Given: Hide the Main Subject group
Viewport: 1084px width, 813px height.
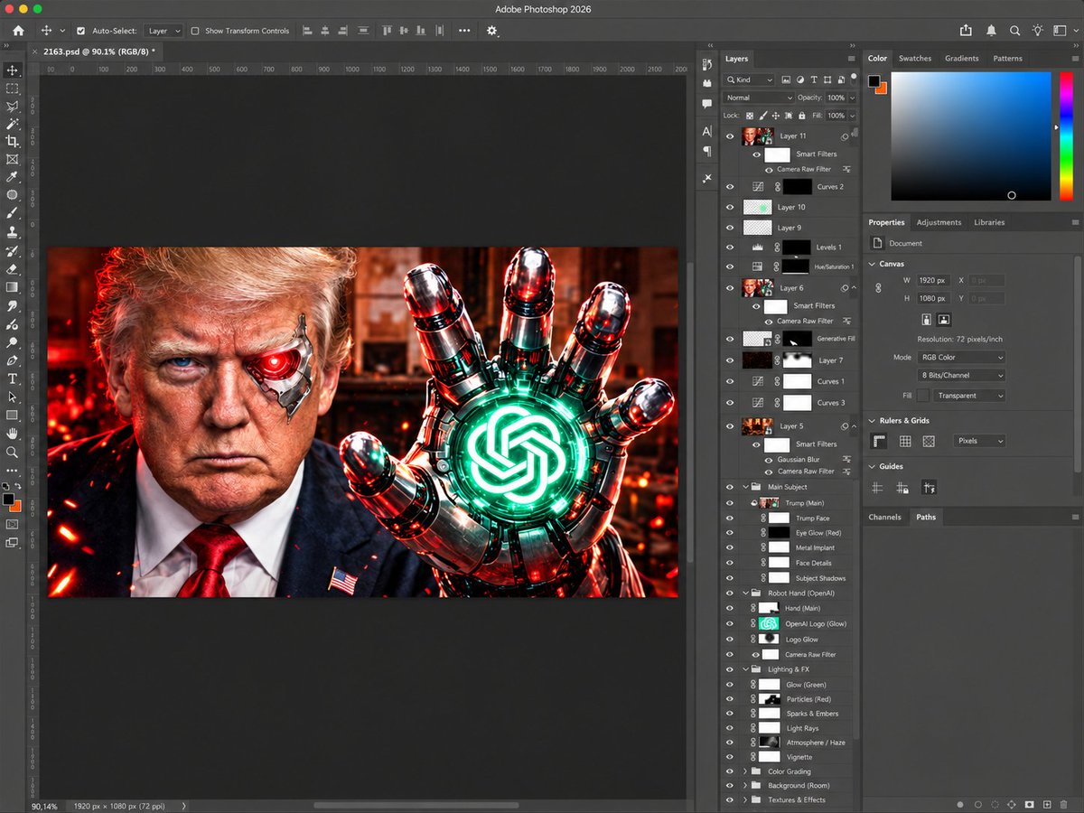Looking at the screenshot, I should coord(730,487).
